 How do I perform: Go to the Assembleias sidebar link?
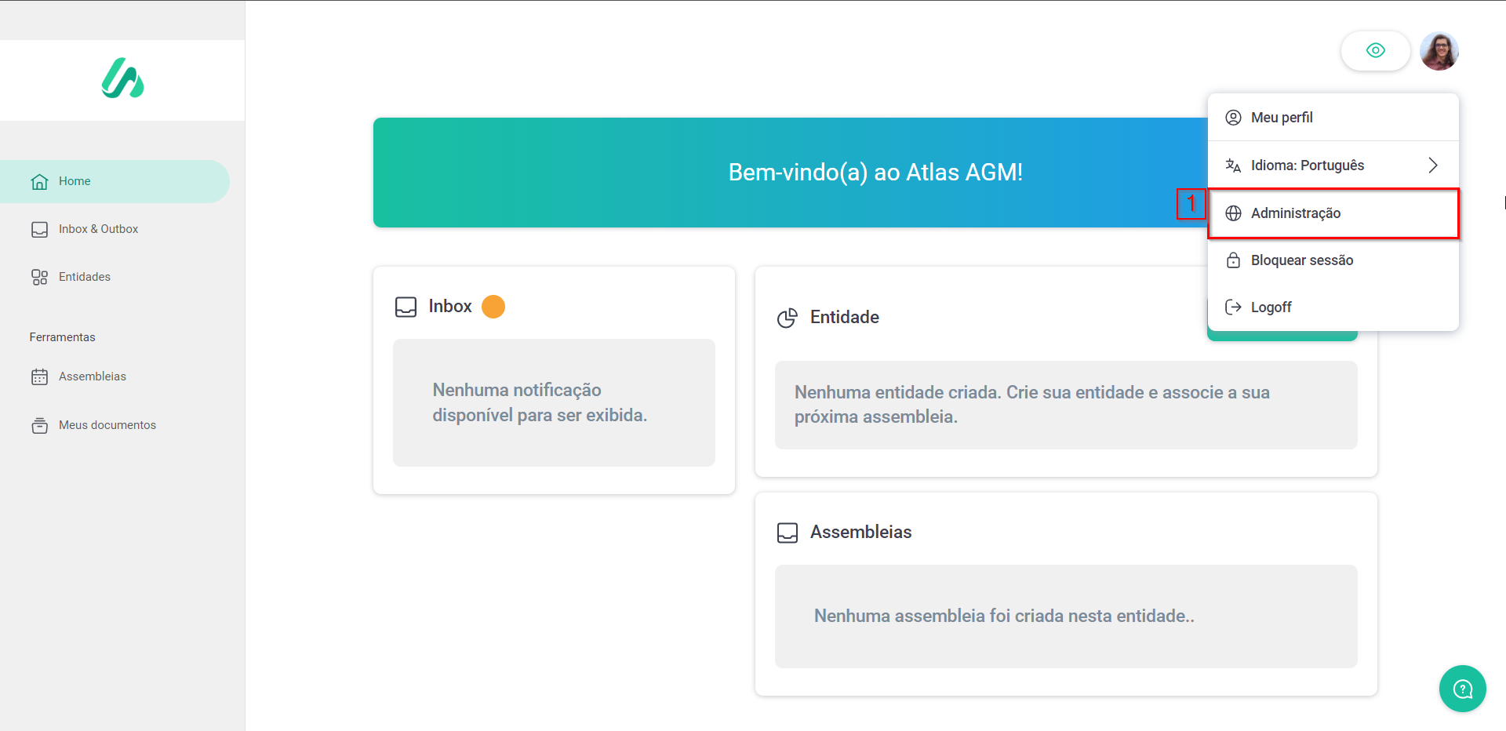pyautogui.click(x=93, y=376)
